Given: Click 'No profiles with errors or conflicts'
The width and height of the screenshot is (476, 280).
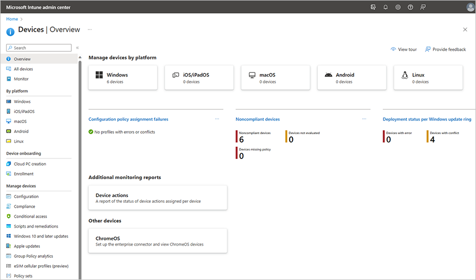Looking at the screenshot, I should pyautogui.click(x=124, y=132).
